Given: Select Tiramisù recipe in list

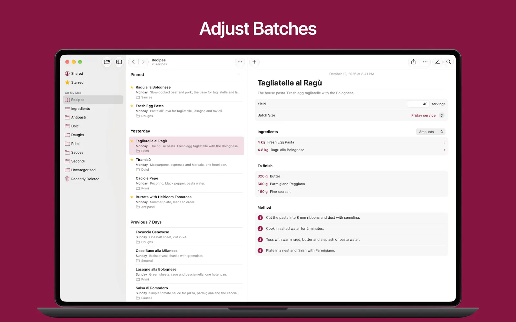Looking at the screenshot, I should click(x=186, y=165).
